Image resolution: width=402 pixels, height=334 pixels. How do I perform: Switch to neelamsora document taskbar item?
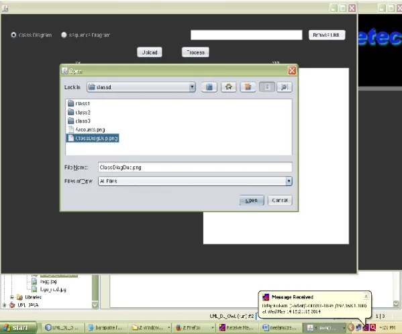click(x=281, y=327)
